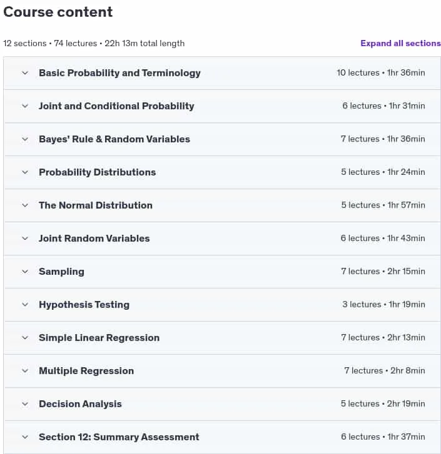Click Expand all sections link

coord(400,43)
